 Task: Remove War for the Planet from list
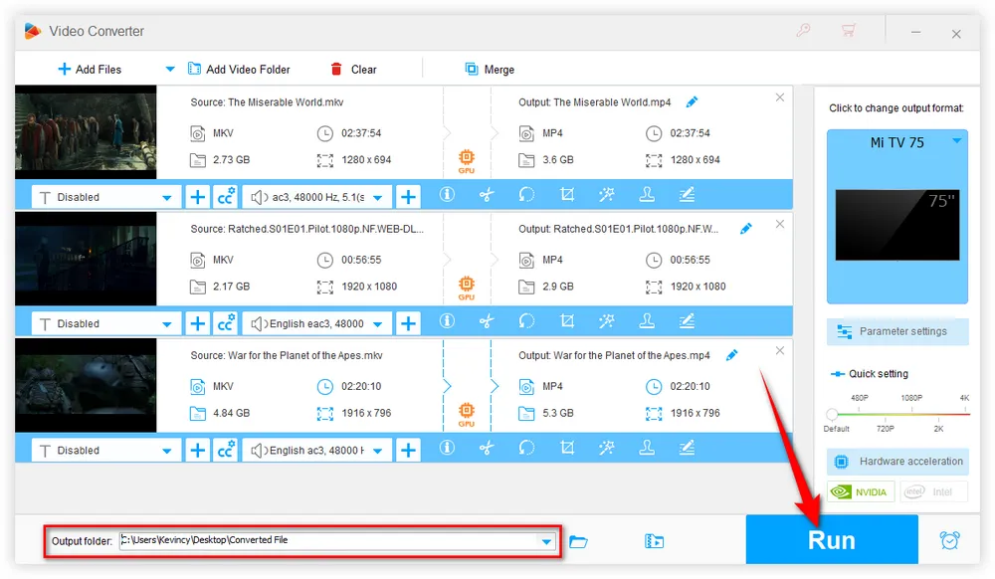(780, 351)
